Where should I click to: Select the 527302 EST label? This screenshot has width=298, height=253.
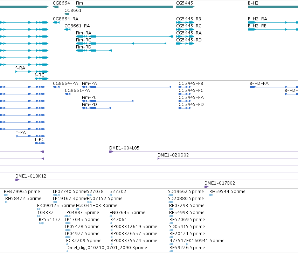pyautogui.click(x=118, y=192)
